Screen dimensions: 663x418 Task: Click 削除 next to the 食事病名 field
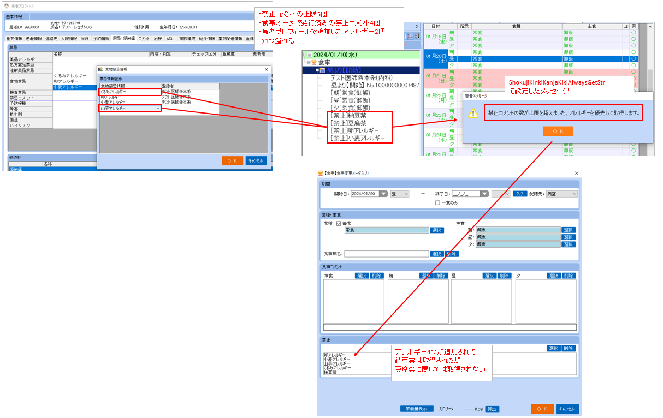452,254
